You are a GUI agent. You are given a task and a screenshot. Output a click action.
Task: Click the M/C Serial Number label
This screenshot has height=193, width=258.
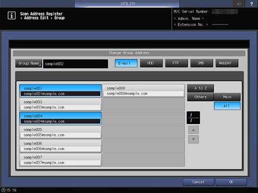192,11
